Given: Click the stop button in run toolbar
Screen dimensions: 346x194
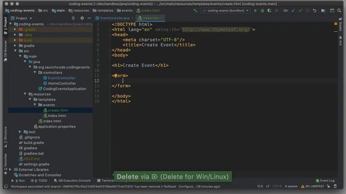Looking at the screenshot, I should point(276,11).
